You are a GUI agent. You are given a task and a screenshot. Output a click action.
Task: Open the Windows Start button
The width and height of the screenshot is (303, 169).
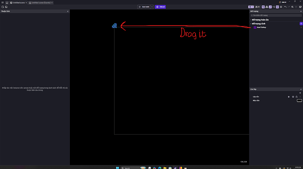click(118, 168)
